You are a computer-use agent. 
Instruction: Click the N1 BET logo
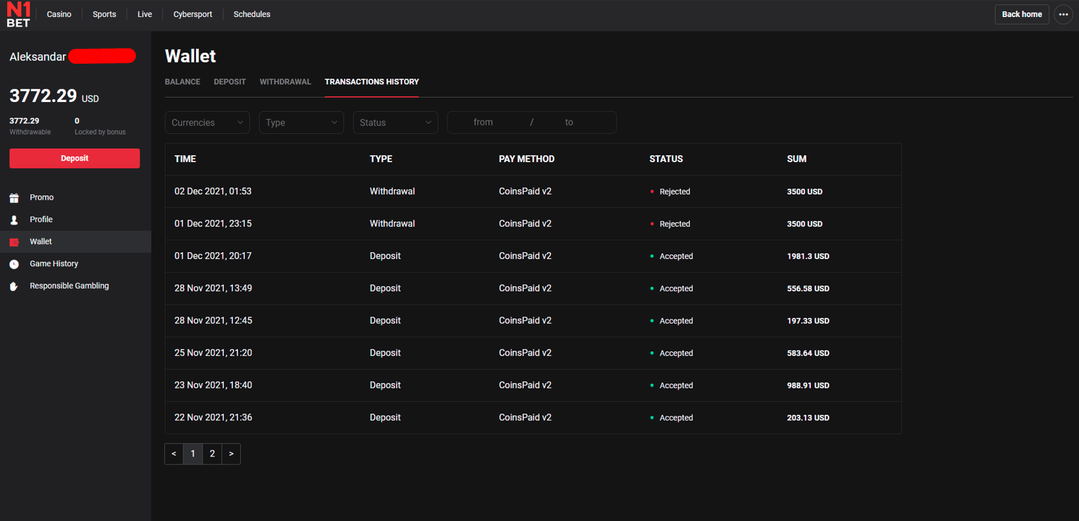[x=18, y=14]
